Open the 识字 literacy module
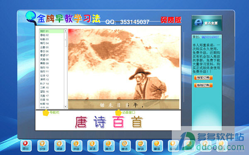The image size is (249, 155). 43,146
